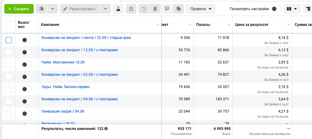
Task: Open campaign 'Найм. Монтажники 10.09'
Action: pos(63,62)
